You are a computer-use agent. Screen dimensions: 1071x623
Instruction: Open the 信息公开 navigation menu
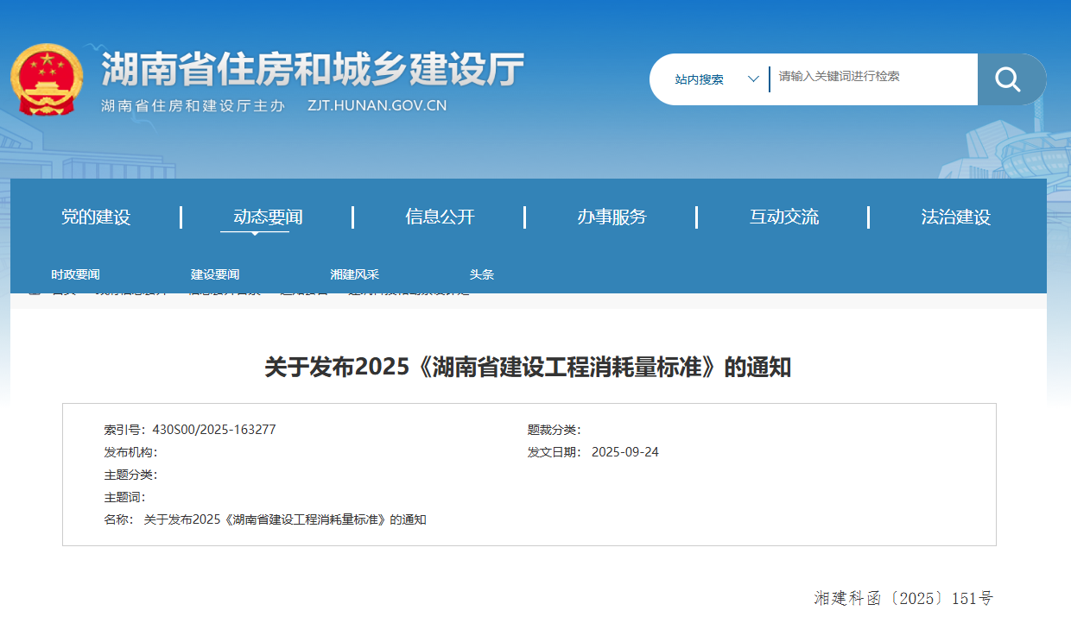click(x=440, y=217)
